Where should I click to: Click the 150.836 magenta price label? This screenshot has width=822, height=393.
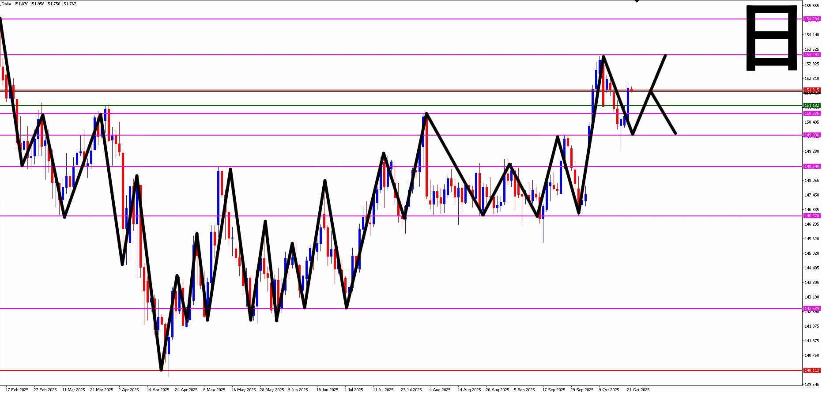point(812,113)
